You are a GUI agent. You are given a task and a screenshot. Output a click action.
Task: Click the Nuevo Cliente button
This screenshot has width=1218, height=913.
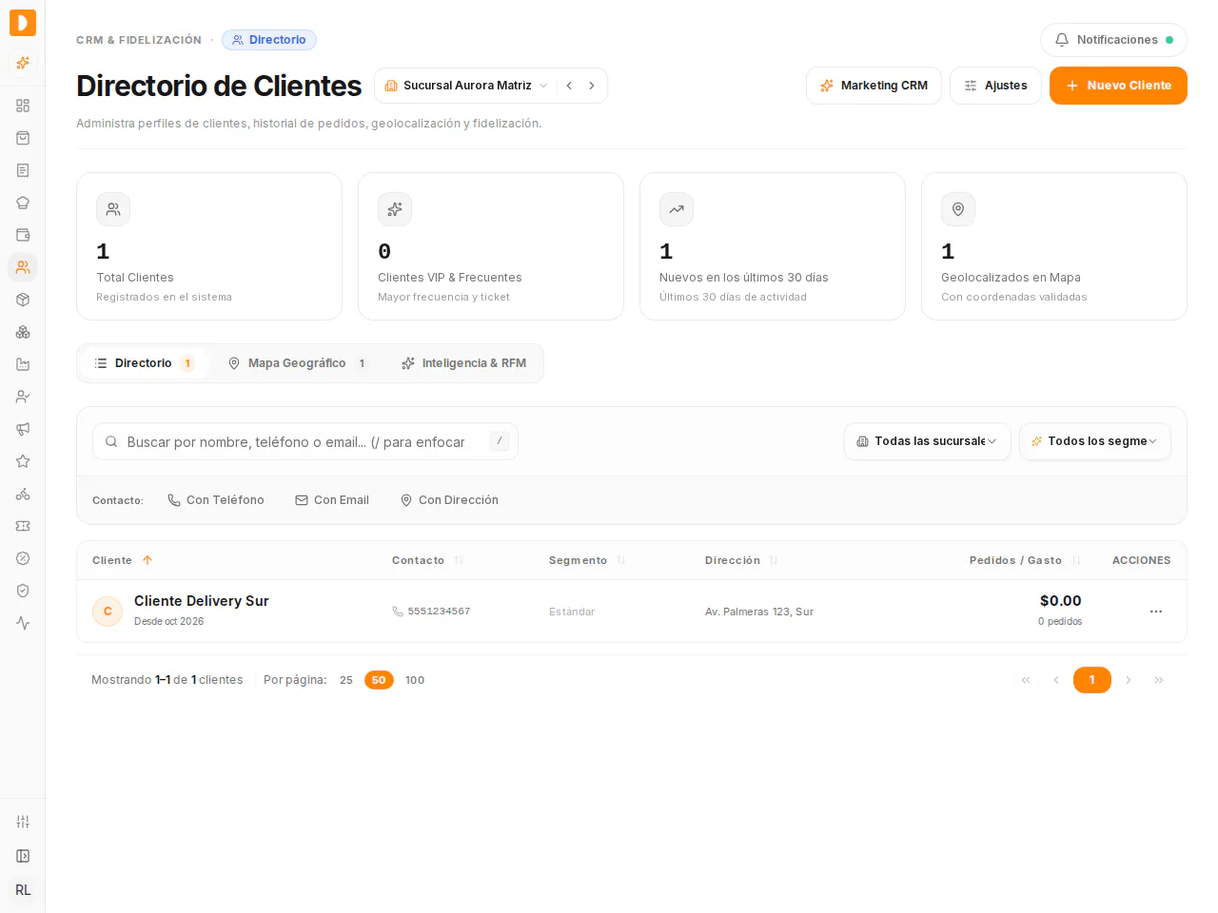pyautogui.click(x=1118, y=86)
